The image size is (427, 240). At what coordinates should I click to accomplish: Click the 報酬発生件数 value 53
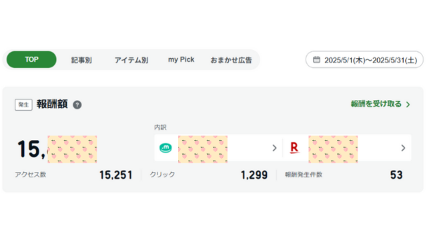396,175
